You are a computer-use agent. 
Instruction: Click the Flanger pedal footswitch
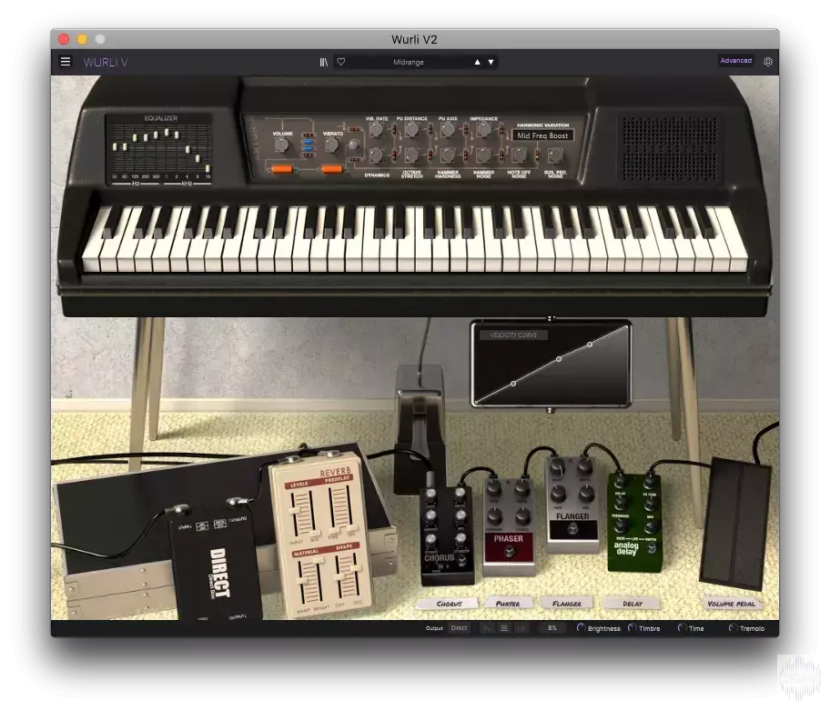pyautogui.click(x=572, y=529)
